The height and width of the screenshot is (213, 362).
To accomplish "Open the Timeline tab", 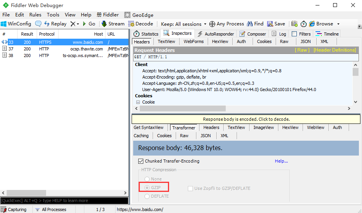I will (x=327, y=34).
